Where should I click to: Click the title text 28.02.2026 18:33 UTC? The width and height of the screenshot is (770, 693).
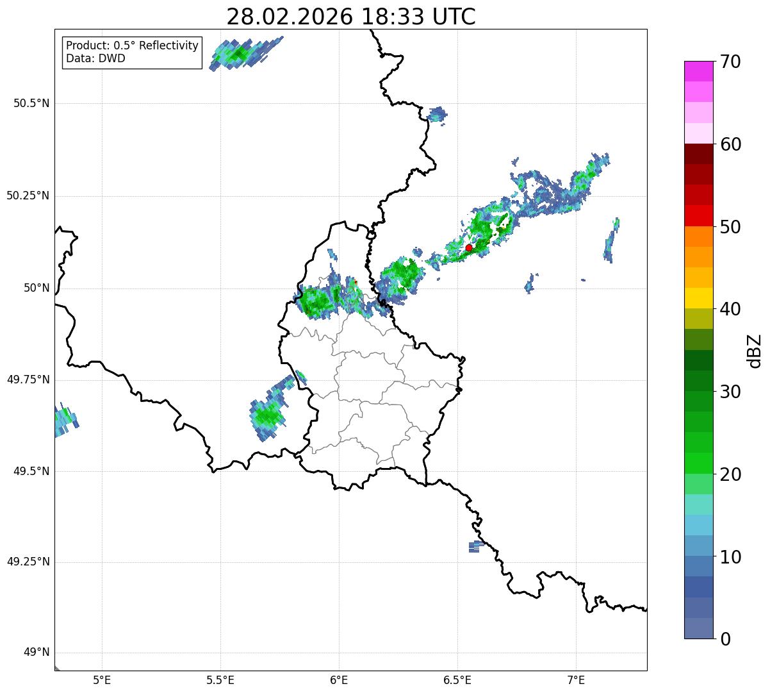[351, 17]
